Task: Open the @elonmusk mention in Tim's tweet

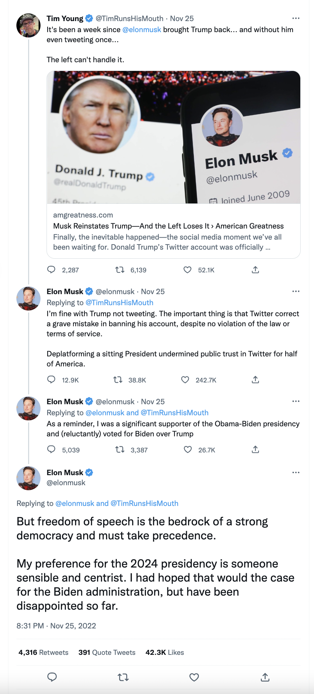Action: coord(142,30)
